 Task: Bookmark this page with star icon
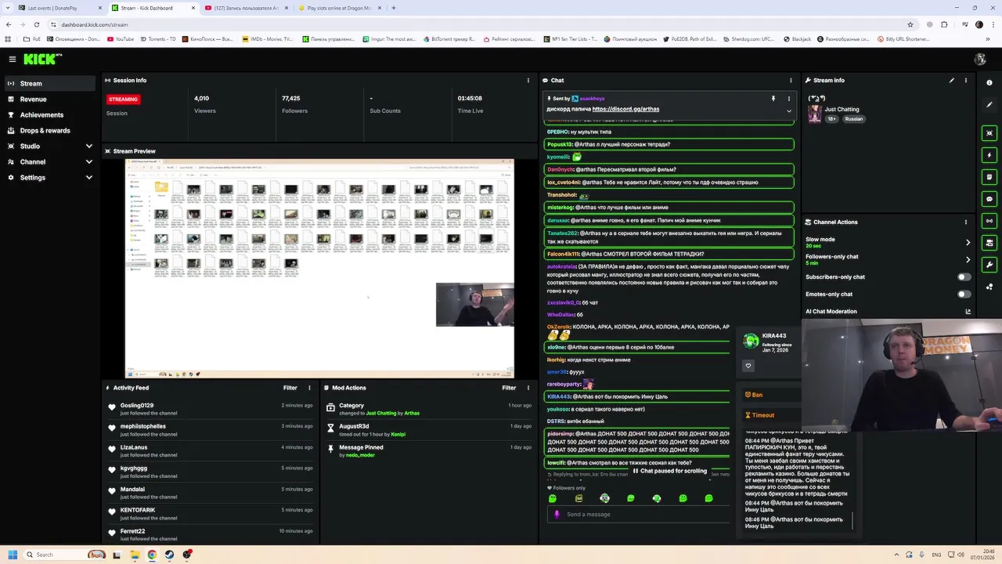click(910, 24)
